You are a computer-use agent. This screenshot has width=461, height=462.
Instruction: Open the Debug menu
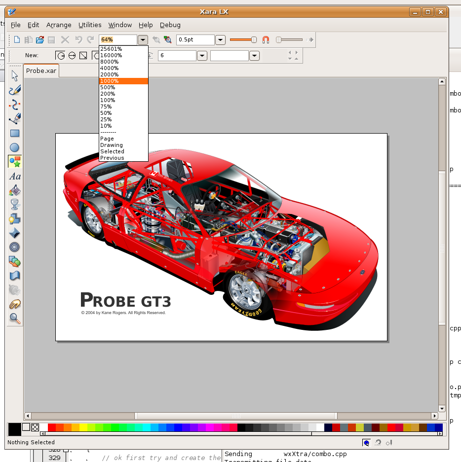point(170,25)
